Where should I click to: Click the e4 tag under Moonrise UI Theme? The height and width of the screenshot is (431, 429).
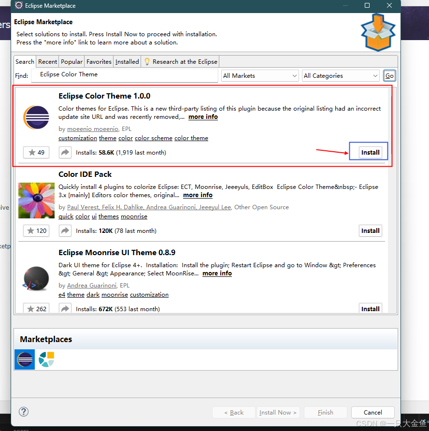[x=62, y=295]
